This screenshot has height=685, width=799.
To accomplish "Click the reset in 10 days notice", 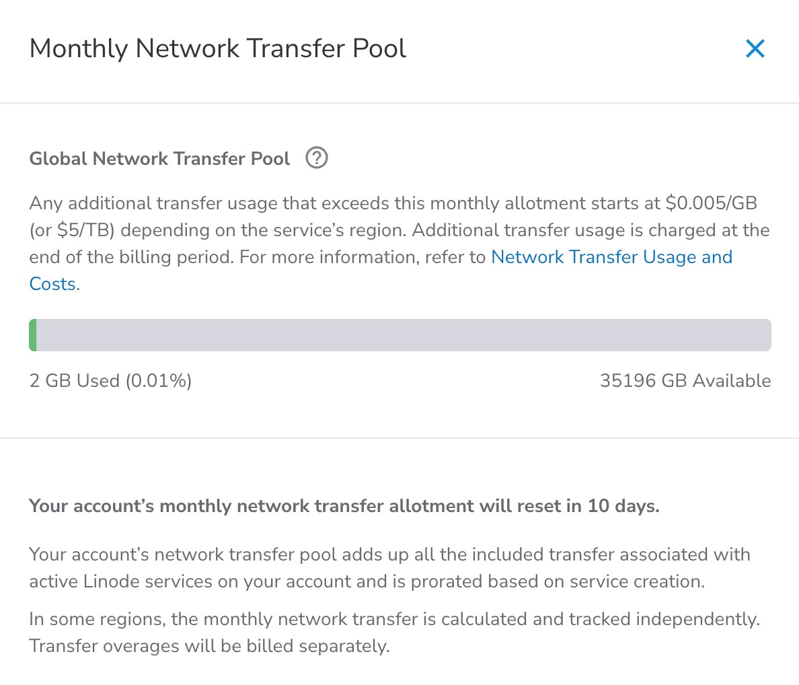I will [x=344, y=506].
